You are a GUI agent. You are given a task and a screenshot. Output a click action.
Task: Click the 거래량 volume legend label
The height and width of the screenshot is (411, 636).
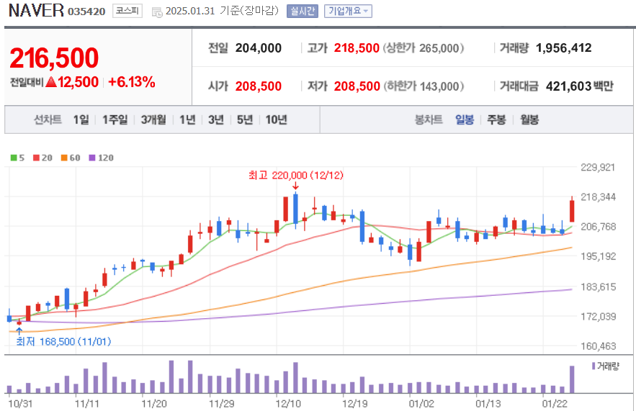(608, 366)
